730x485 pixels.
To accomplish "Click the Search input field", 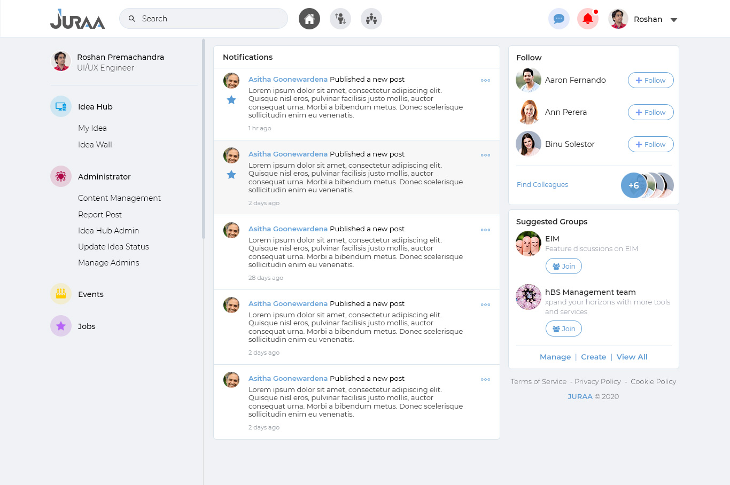I will (208, 19).
